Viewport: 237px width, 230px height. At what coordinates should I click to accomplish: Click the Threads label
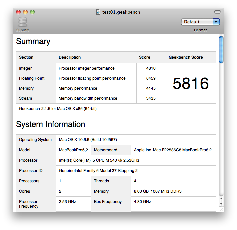101,181
